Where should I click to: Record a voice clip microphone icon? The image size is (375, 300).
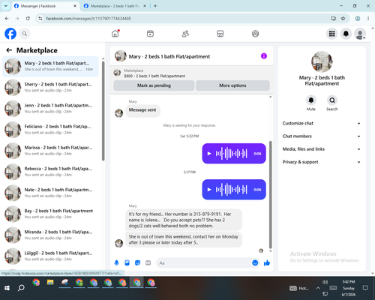pyautogui.click(x=116, y=262)
